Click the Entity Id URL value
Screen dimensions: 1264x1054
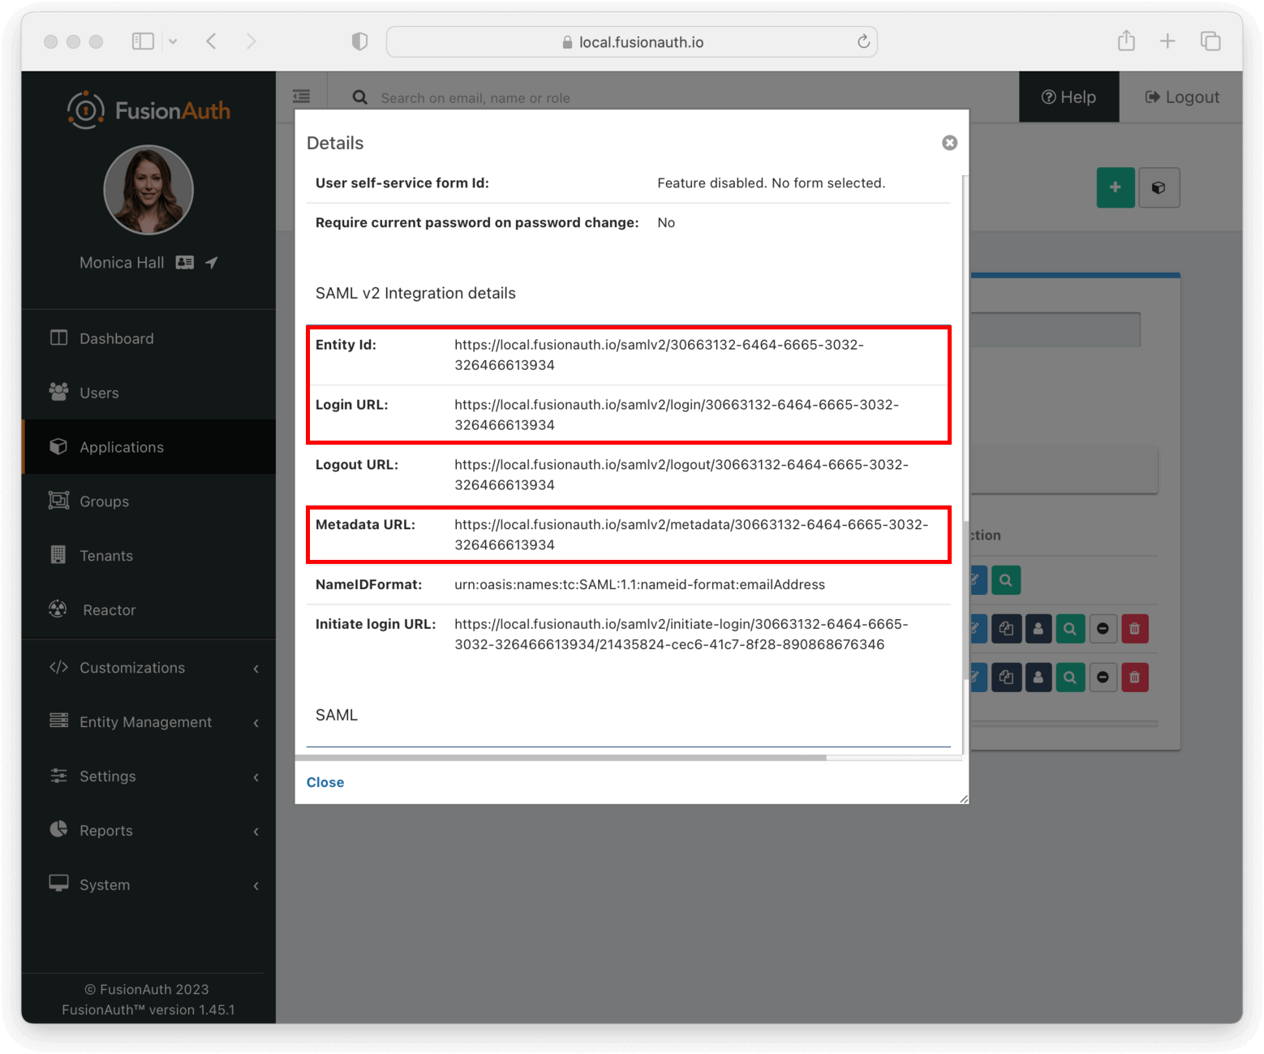pyautogui.click(x=659, y=355)
